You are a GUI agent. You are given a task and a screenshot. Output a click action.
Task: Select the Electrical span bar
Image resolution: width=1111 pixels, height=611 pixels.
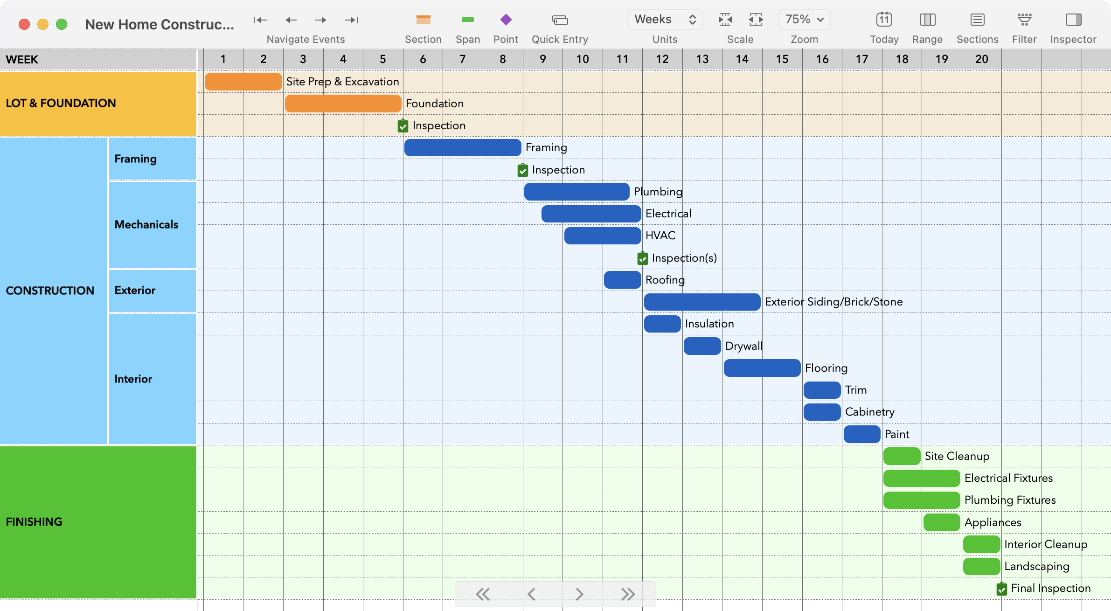click(591, 214)
